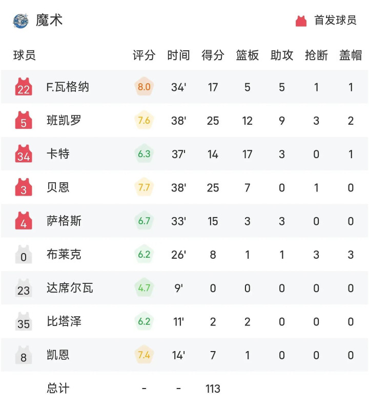
Task: Sort by the 评分 column header
Action: point(144,55)
